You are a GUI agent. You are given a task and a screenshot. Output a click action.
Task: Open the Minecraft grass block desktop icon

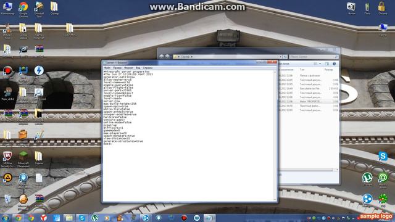pos(23,159)
